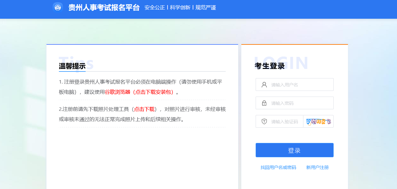This screenshot has width=397, height=189.
Task: Refresh the captcha image
Action: point(318,121)
